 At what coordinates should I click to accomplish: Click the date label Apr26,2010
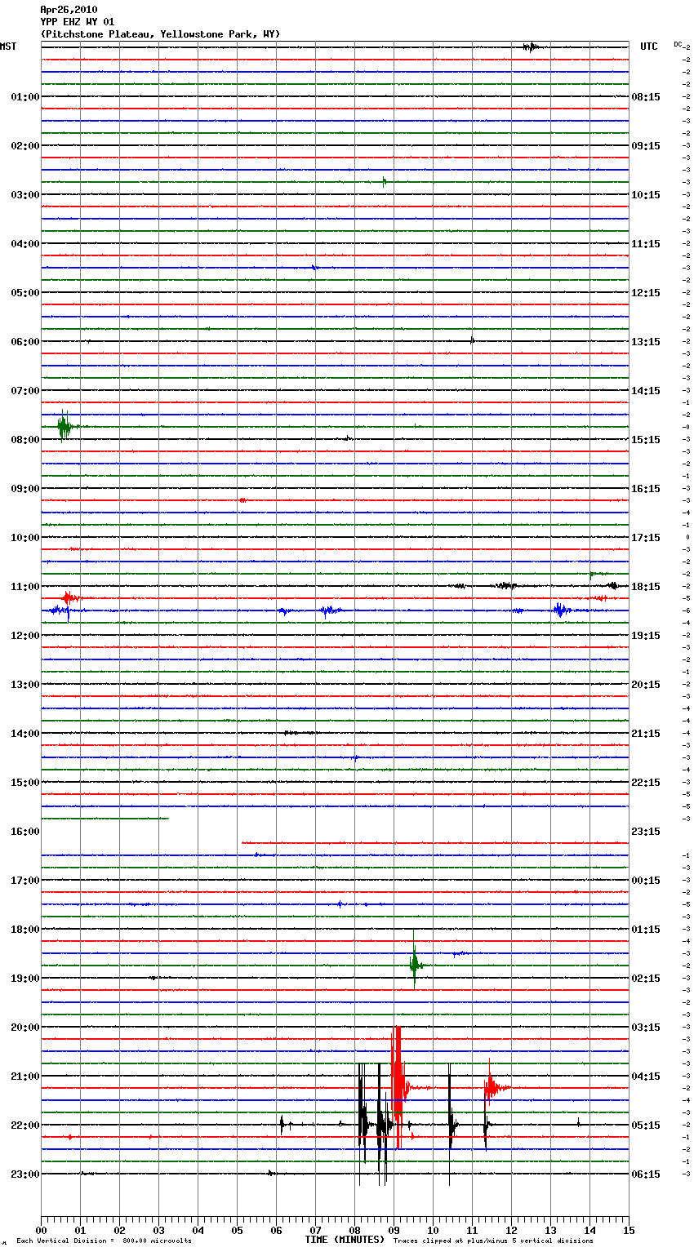[x=69, y=10]
